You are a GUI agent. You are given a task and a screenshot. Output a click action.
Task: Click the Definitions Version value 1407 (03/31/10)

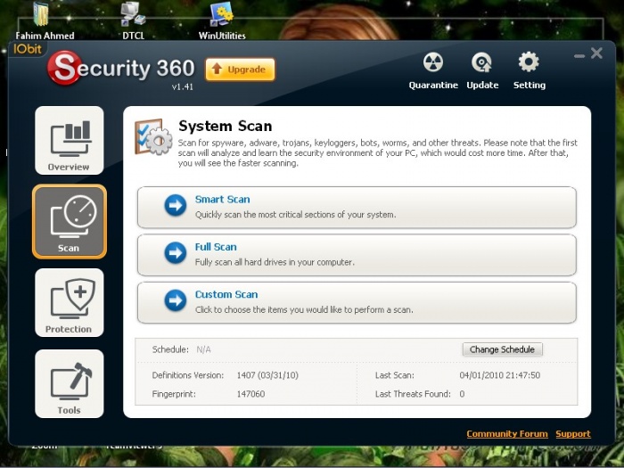[267, 375]
